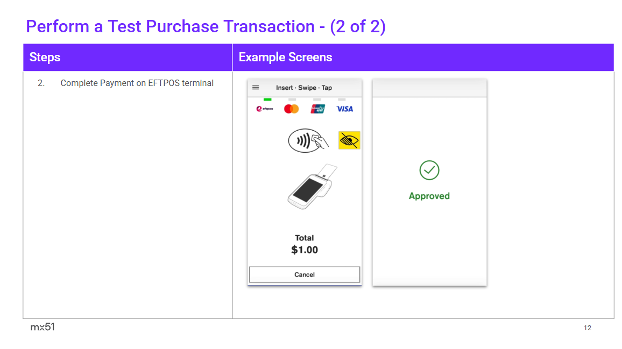Click the terminal card-insert illustration
The width and height of the screenshot is (622, 349).
(312, 186)
